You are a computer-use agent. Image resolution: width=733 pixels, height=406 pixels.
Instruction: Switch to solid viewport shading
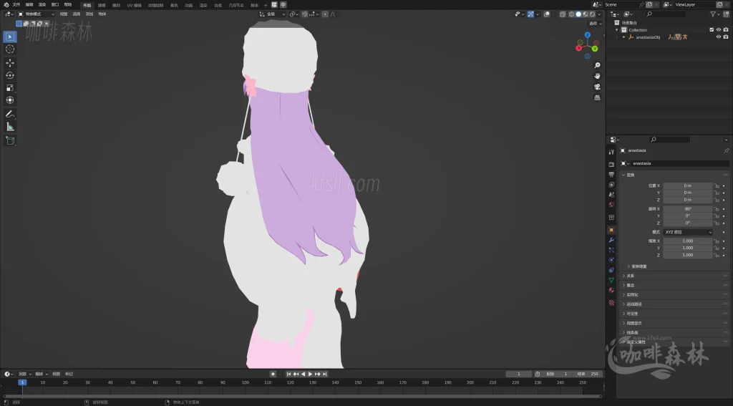578,14
